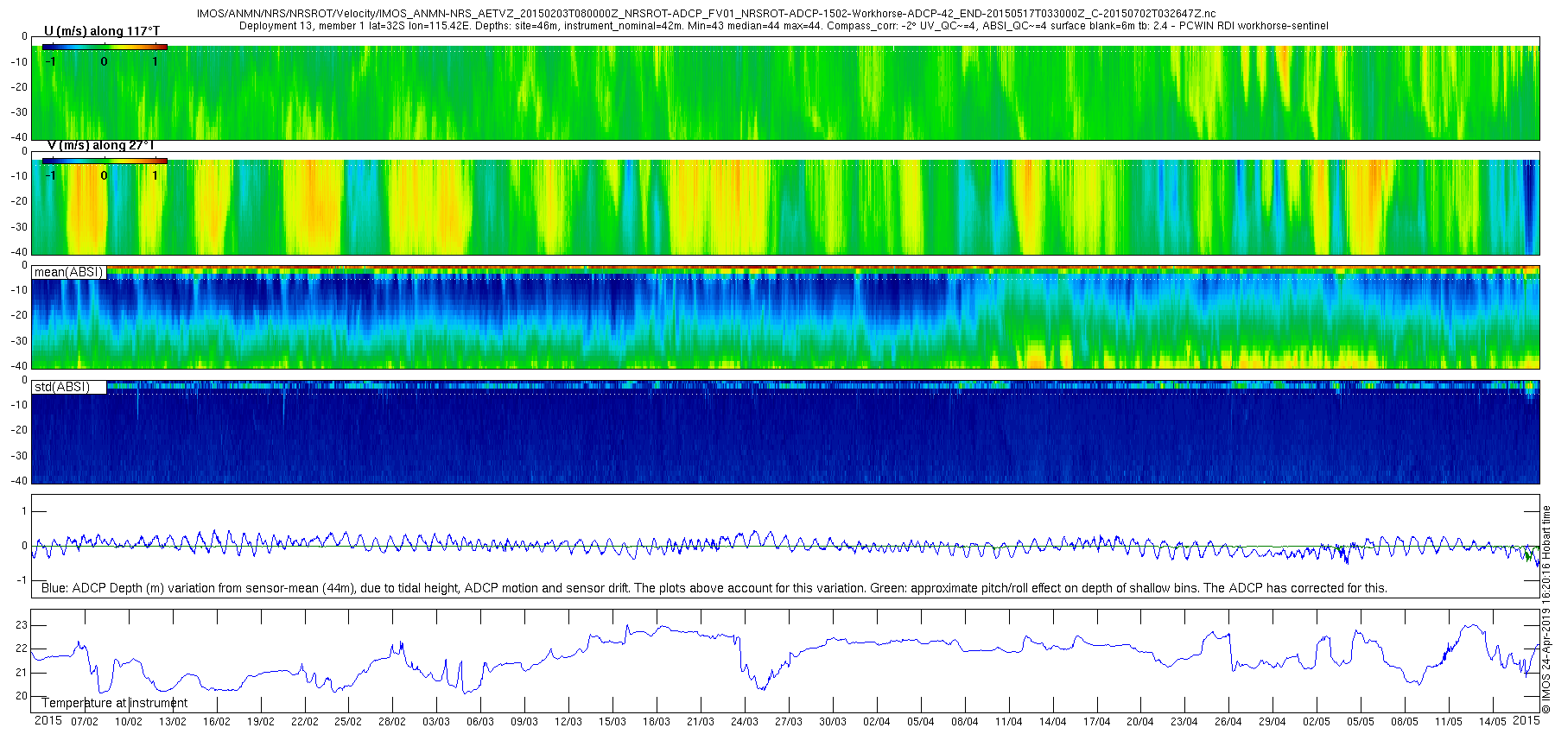Click the 23 degree tick on the temperature axis
This screenshot has height=734, width=1555.
pos(22,625)
